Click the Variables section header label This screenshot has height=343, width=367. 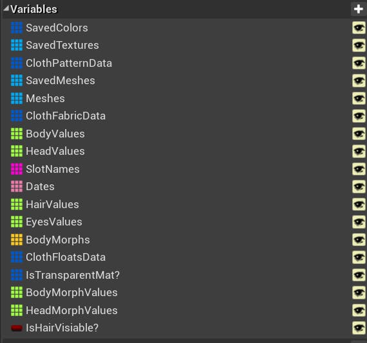[33, 10]
